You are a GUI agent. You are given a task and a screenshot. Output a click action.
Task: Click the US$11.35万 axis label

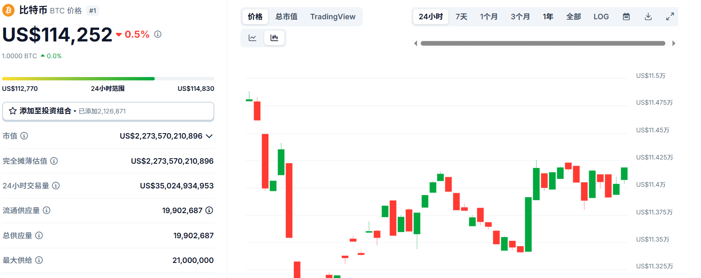653,239
